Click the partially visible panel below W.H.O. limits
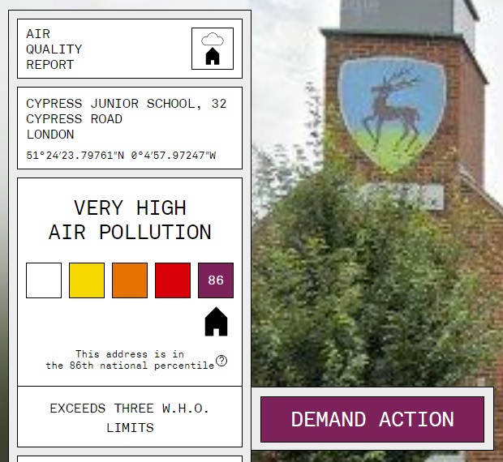Viewport: 503px width, 462px height. click(130, 458)
